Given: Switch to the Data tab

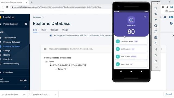Looking at the screenshot, I should point(35,30).
